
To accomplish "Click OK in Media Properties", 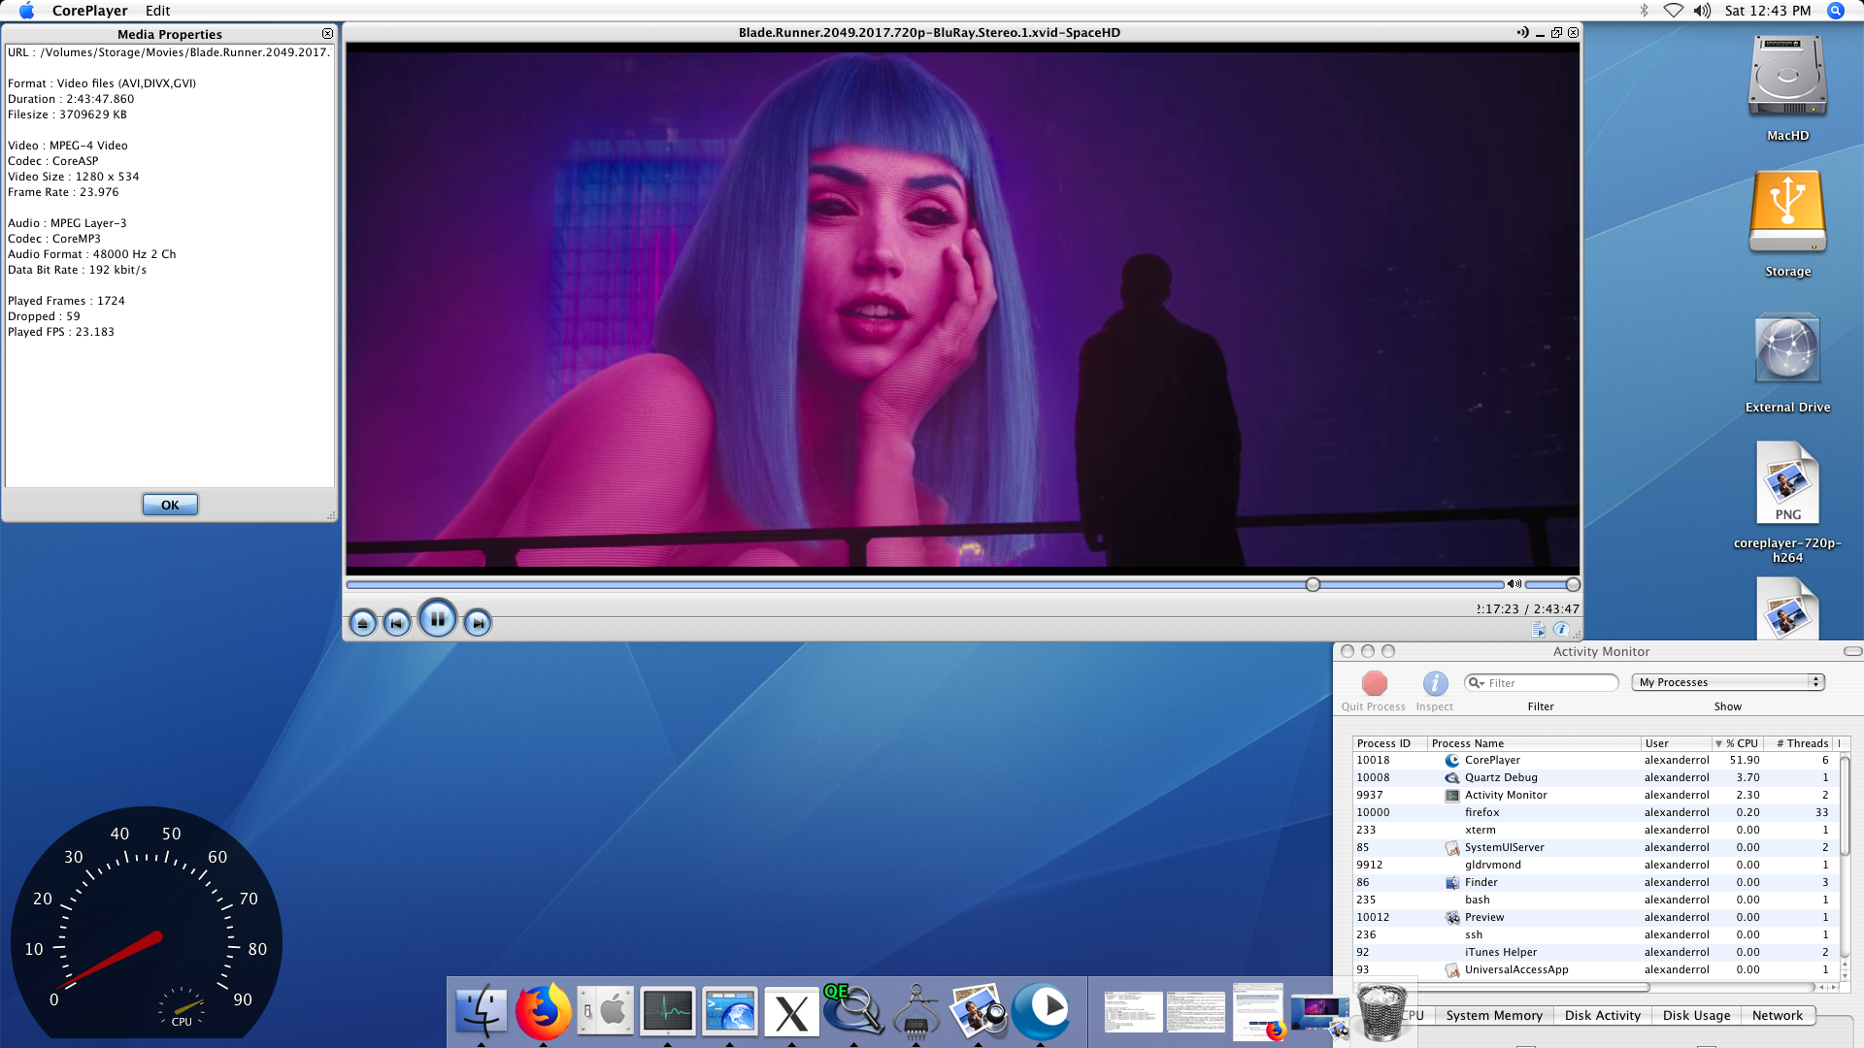I will [170, 505].
